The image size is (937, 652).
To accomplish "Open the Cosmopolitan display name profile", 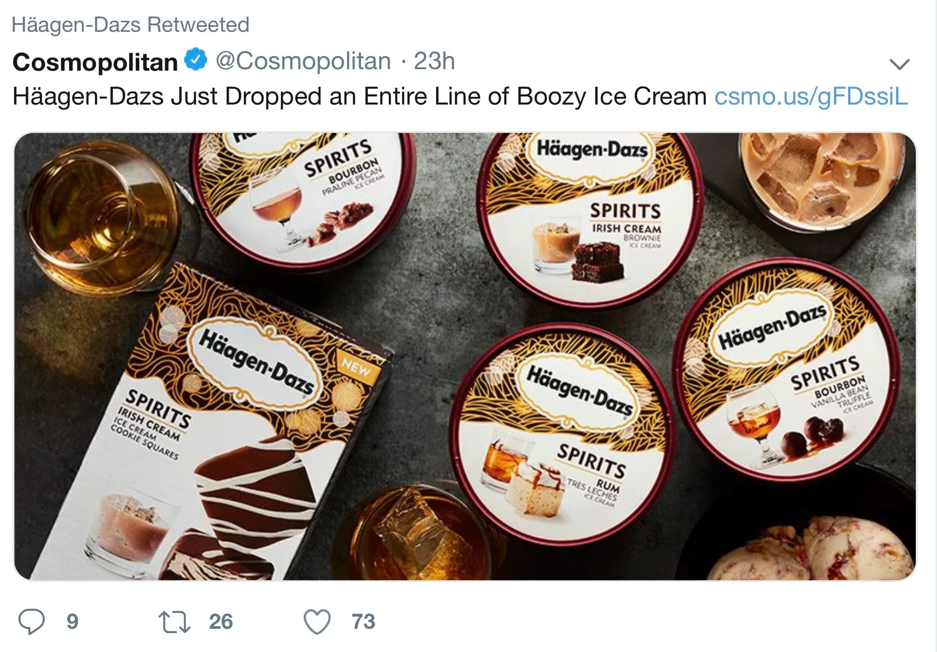I will coord(95,62).
